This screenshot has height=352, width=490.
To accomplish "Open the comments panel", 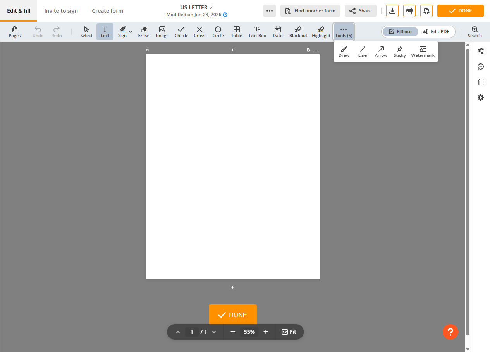I will tap(481, 67).
